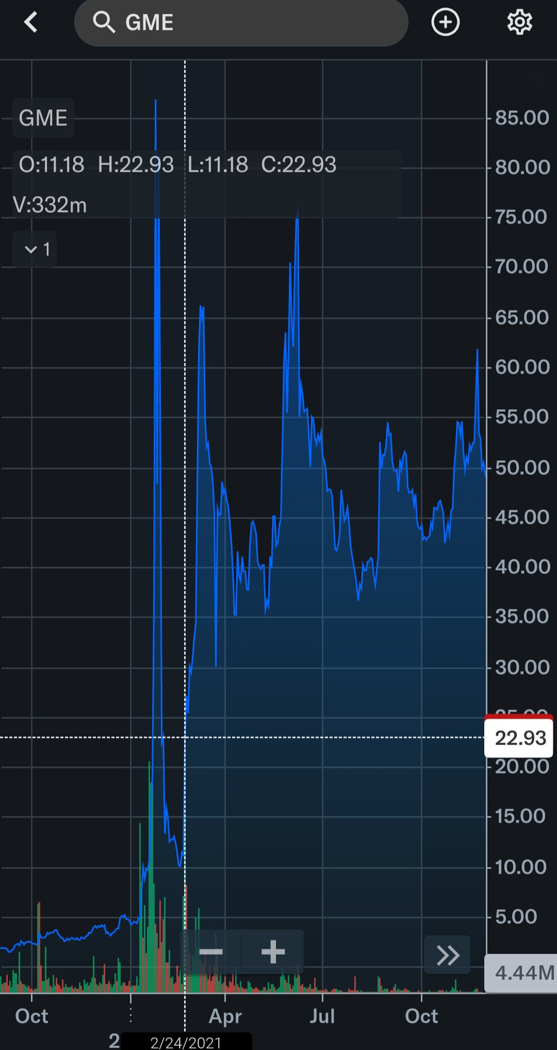Expand the indicator dropdown labeled 1
557x1050 pixels.
click(35, 249)
